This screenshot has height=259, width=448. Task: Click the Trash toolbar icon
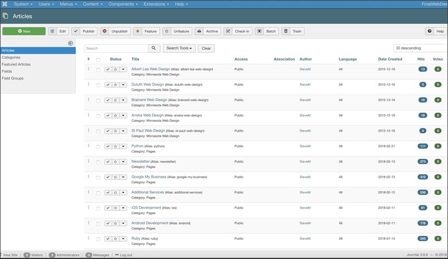point(286,31)
